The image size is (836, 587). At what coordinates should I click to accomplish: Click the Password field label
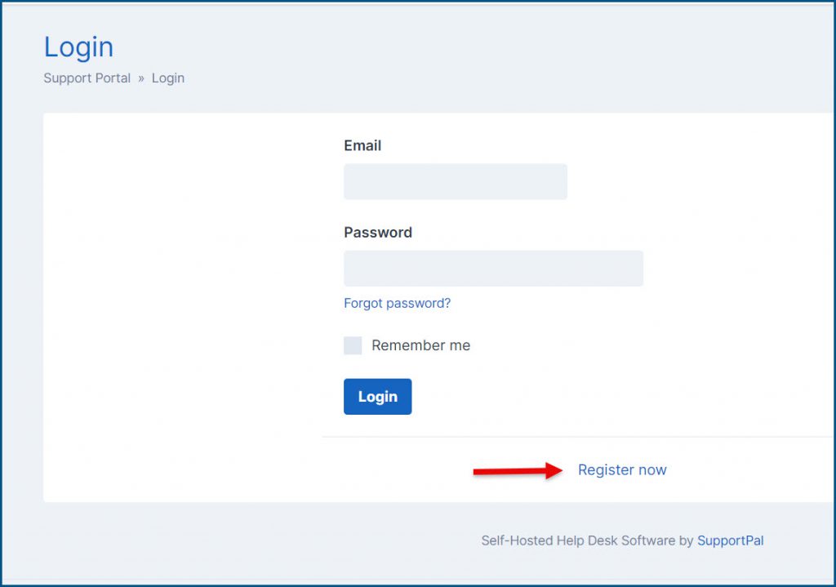[378, 233]
